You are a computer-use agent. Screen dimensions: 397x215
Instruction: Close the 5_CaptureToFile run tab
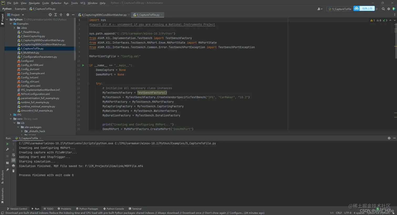coord(40,138)
